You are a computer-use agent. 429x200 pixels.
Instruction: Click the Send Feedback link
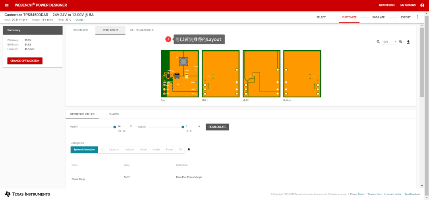412,194
